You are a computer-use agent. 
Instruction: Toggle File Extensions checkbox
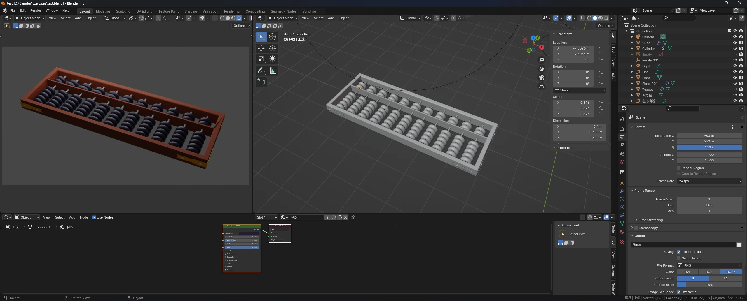(679, 252)
